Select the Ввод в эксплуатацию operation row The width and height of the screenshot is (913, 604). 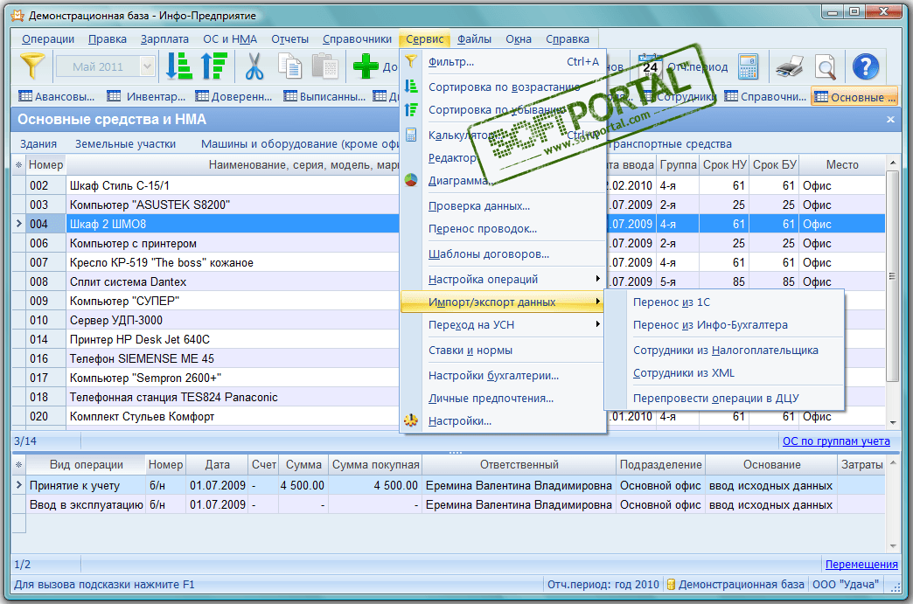pyautogui.click(x=449, y=504)
